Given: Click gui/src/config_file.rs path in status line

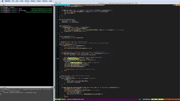Looking at the screenshot, I should point(76,99).
